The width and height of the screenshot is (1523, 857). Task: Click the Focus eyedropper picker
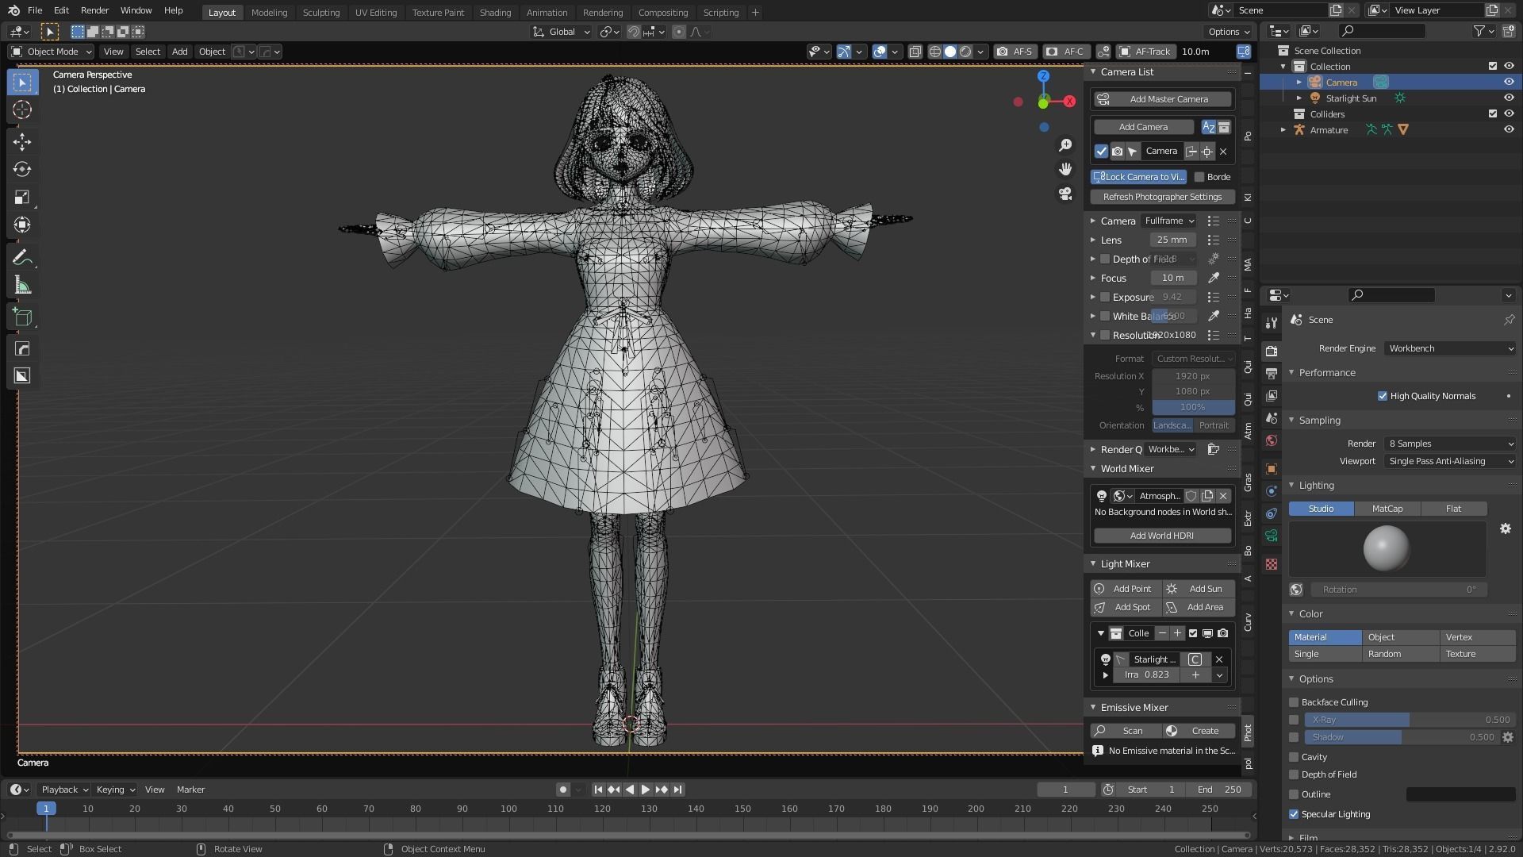pyautogui.click(x=1213, y=278)
